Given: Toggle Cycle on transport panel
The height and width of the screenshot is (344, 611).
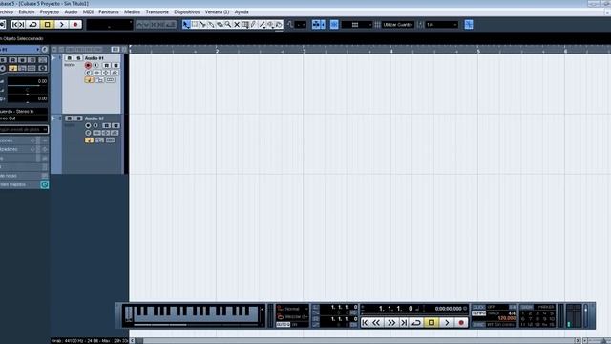Looking at the screenshot, I should click(416, 323).
